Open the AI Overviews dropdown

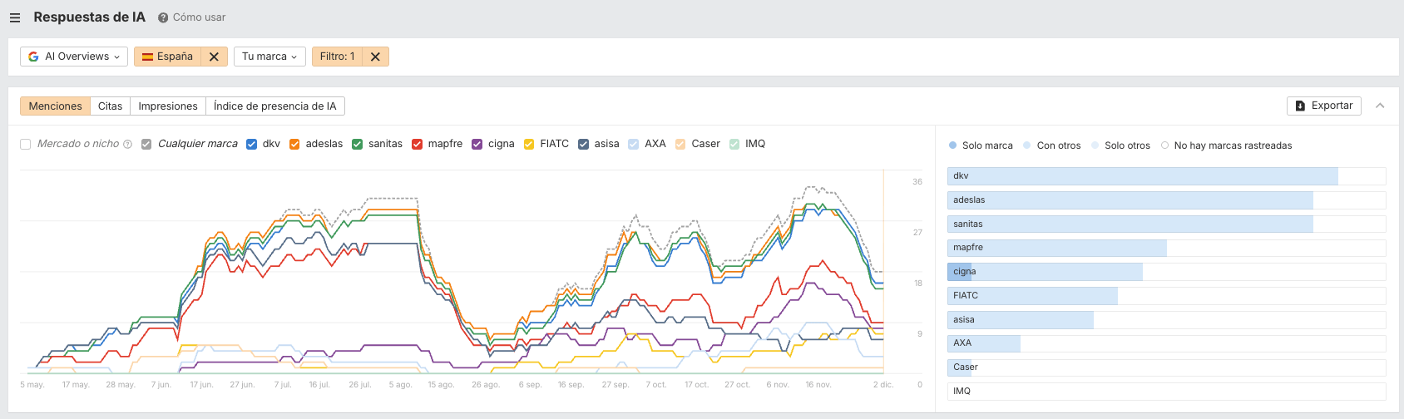74,57
